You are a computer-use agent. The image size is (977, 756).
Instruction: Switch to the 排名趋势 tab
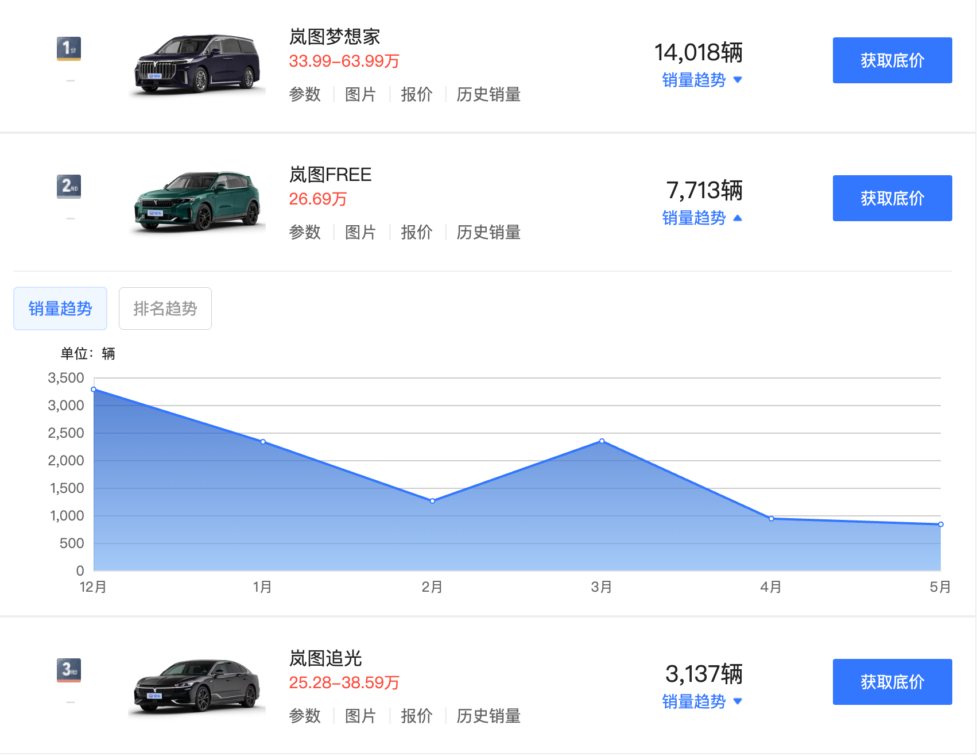165,308
